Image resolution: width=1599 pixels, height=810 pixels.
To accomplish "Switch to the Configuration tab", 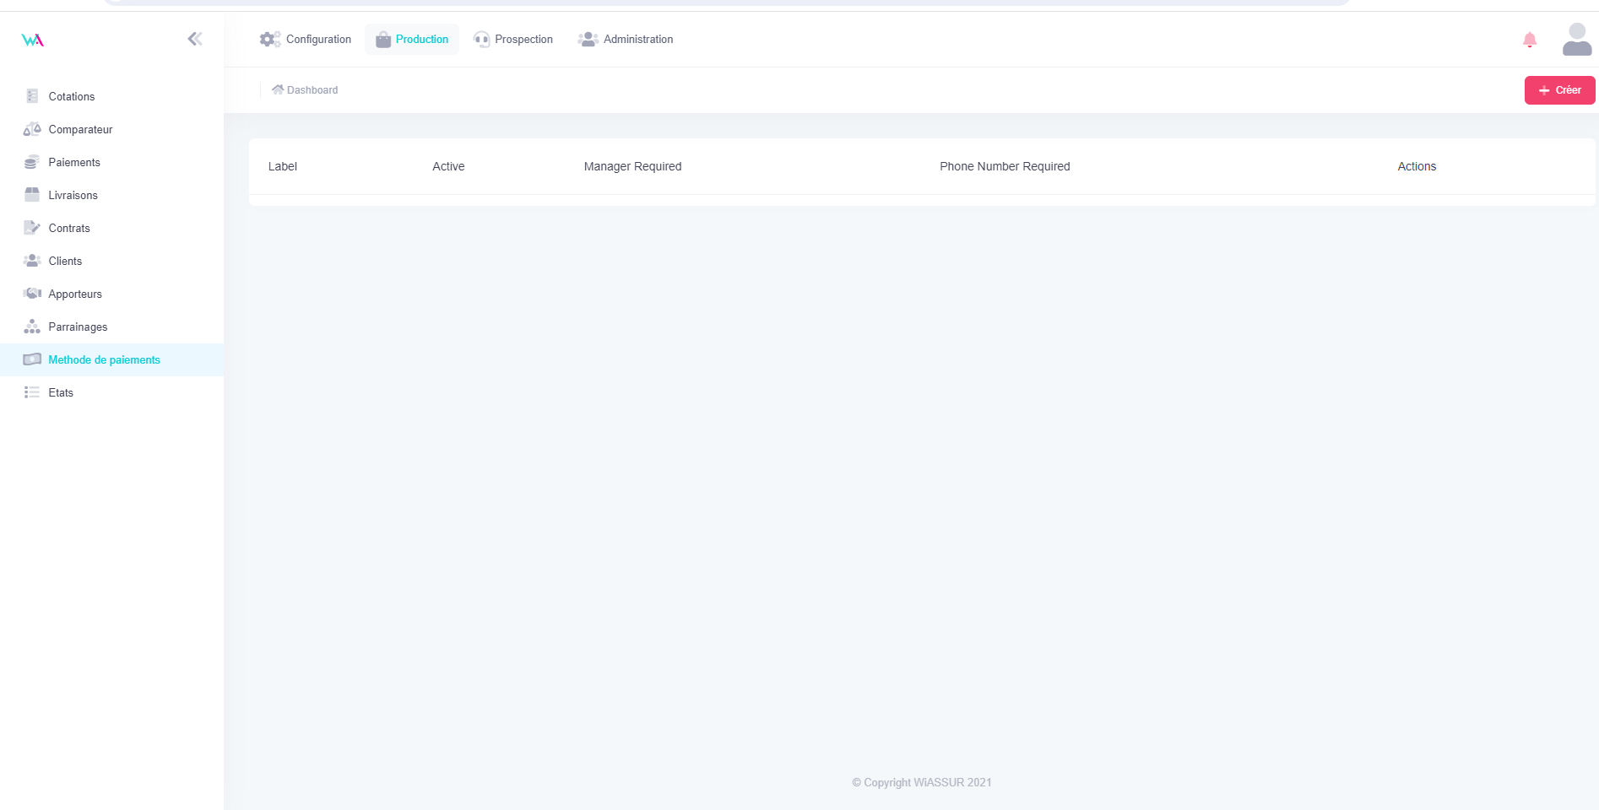I will point(306,40).
